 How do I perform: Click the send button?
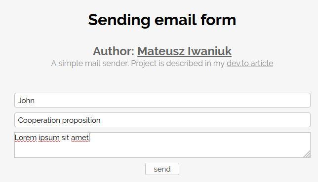(x=162, y=169)
